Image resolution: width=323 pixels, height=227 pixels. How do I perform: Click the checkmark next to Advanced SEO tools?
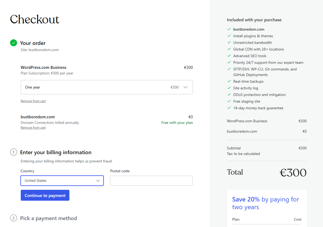pos(229,56)
